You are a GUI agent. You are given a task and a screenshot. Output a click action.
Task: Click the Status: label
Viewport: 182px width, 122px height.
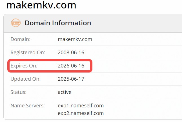click(x=19, y=92)
